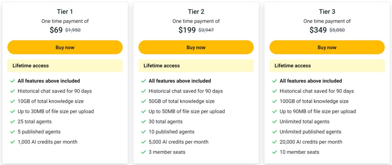
Task: Click checkmark beside Up to 90MB of file size
Action: pos(274,111)
